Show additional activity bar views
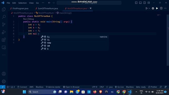 (x=4, y=55)
